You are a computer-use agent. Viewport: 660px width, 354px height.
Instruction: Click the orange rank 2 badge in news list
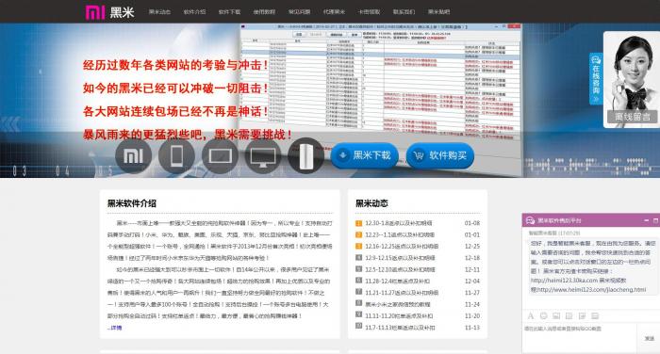pos(358,234)
